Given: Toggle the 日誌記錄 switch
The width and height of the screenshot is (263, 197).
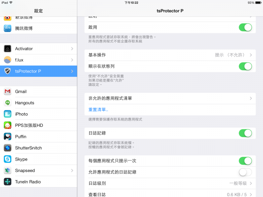Looking at the screenshot, I should click(x=245, y=133).
